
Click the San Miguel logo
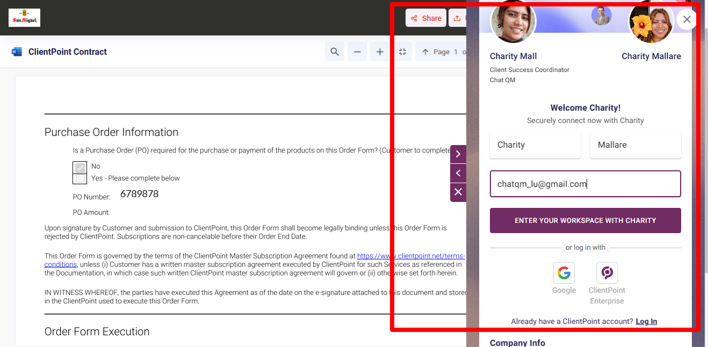[x=24, y=18]
